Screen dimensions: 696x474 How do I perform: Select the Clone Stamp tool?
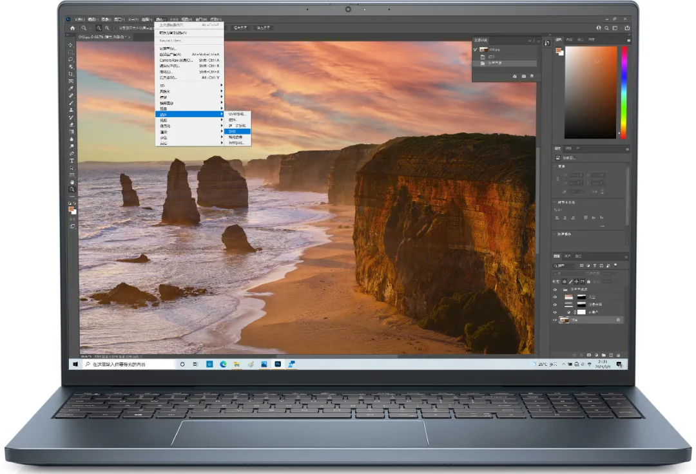pos(71,110)
